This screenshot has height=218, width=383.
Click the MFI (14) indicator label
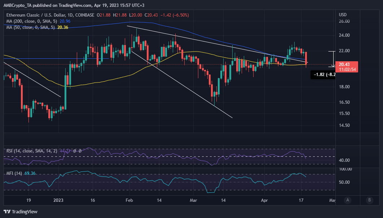(14, 173)
